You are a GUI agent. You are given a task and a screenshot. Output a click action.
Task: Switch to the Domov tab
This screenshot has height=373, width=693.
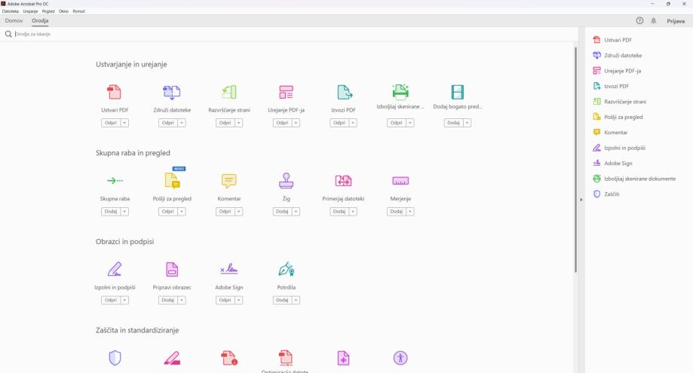click(x=14, y=21)
